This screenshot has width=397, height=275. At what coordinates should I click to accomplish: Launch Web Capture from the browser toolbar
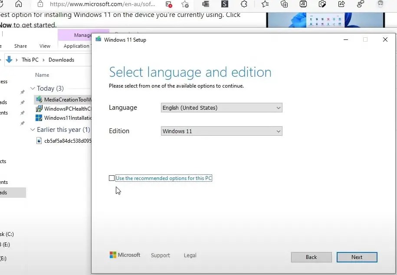click(x=322, y=5)
